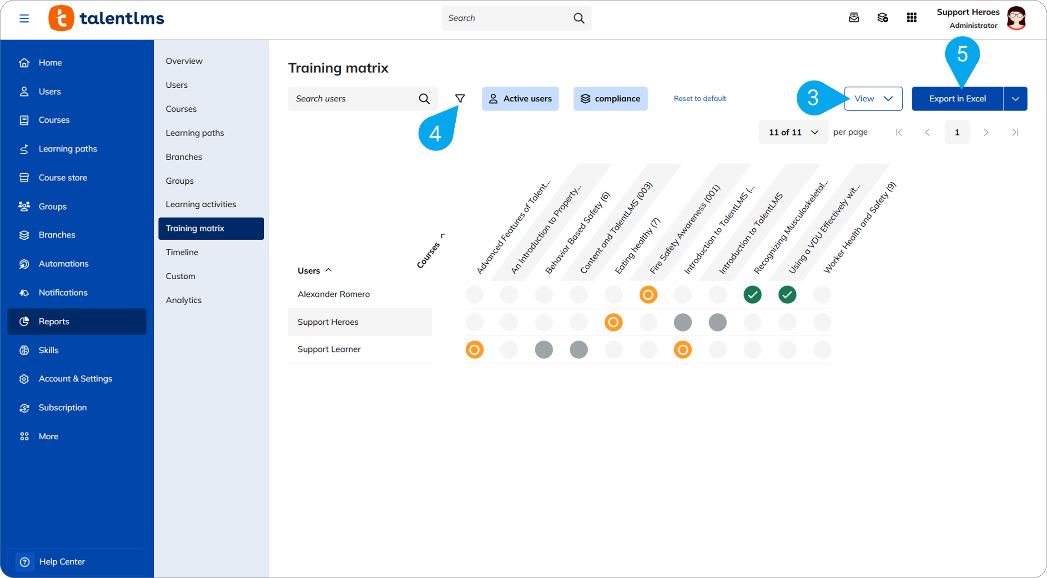This screenshot has height=578, width=1047.
Task: Open Skills in the sidebar
Action: (x=77, y=350)
